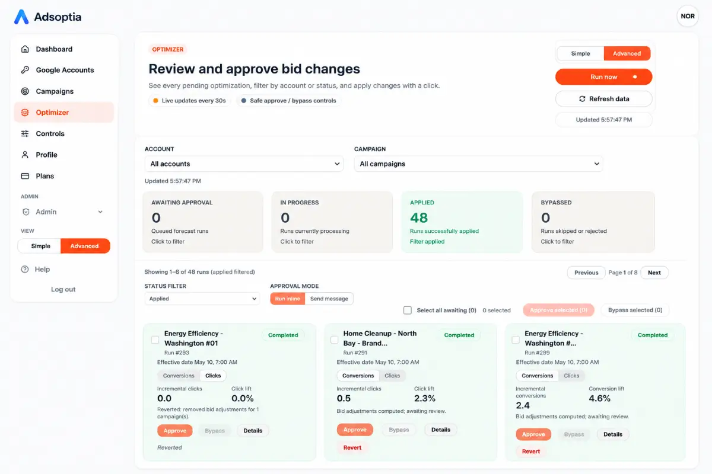The width and height of the screenshot is (712, 474).
Task: Click the Optimizer chip icon
Action: pyautogui.click(x=25, y=113)
